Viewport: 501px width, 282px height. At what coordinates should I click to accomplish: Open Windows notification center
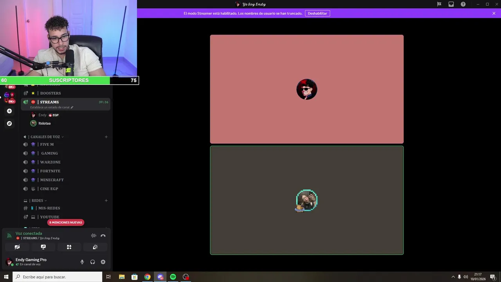(x=493, y=277)
